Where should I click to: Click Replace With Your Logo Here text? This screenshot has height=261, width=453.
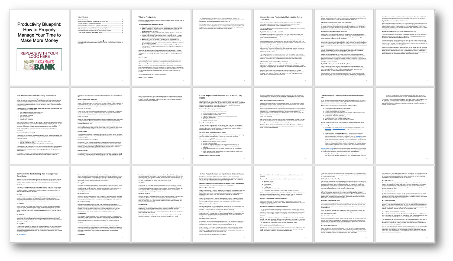coord(39,55)
